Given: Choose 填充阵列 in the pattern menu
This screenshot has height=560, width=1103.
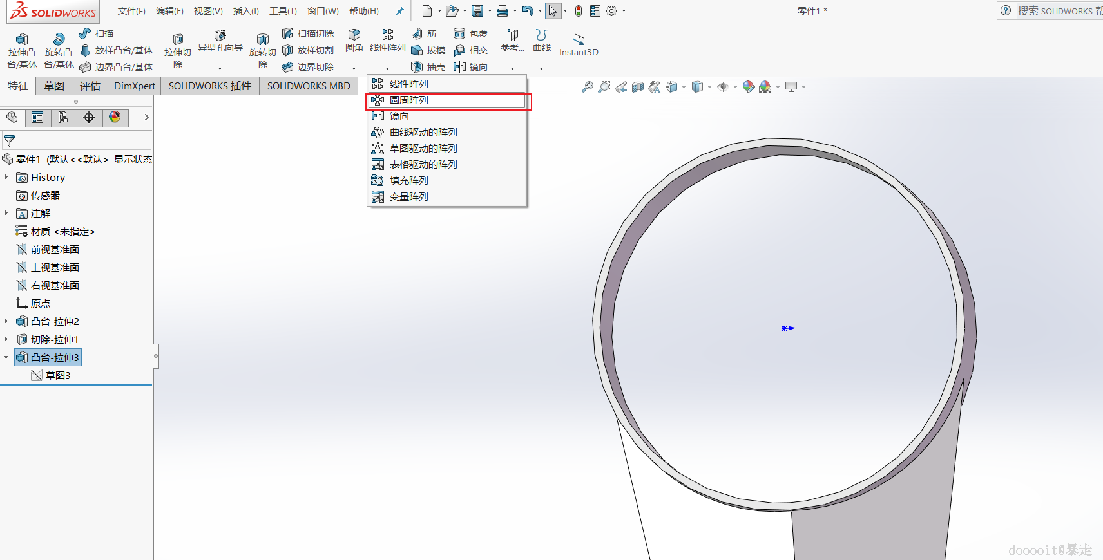Looking at the screenshot, I should tap(408, 181).
